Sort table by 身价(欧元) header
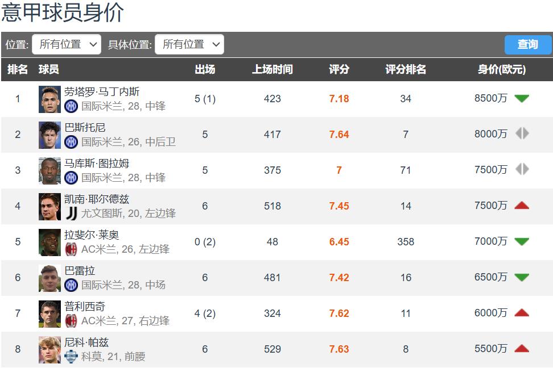Image resolution: width=553 pixels, height=368 pixels. (x=501, y=69)
